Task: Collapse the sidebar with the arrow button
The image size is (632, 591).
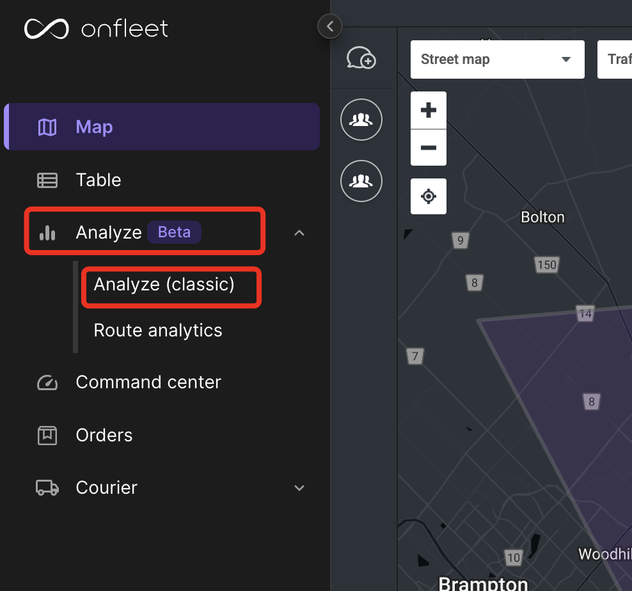Action: [x=330, y=27]
